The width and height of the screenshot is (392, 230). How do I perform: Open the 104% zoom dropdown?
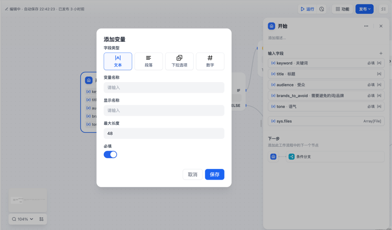tap(25, 219)
